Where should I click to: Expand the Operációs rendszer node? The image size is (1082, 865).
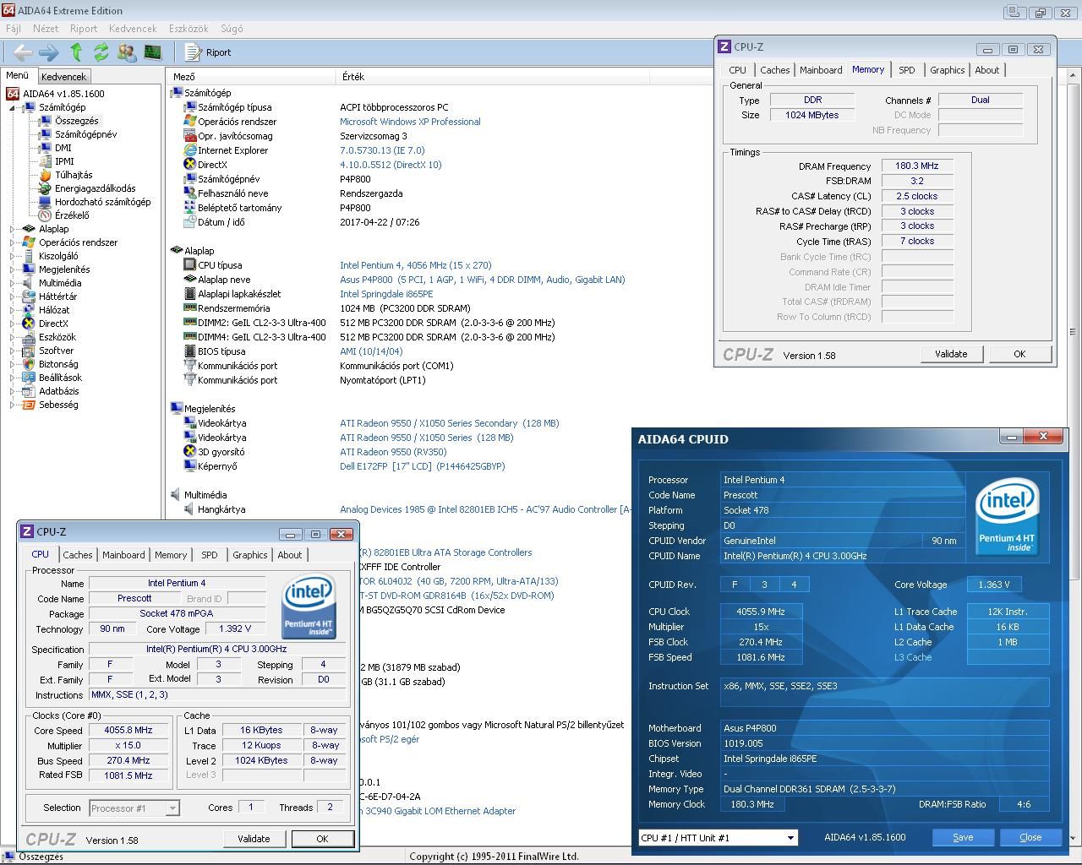[13, 242]
